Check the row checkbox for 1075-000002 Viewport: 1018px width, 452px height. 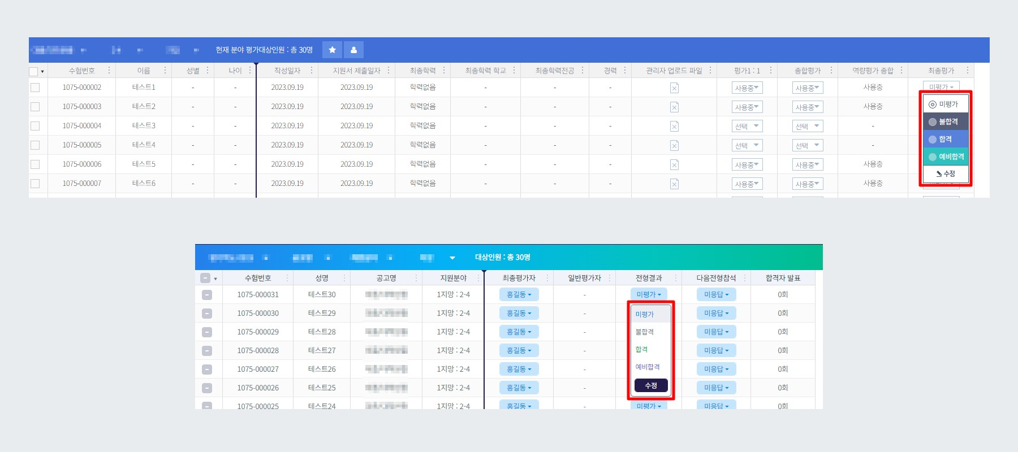pos(35,88)
